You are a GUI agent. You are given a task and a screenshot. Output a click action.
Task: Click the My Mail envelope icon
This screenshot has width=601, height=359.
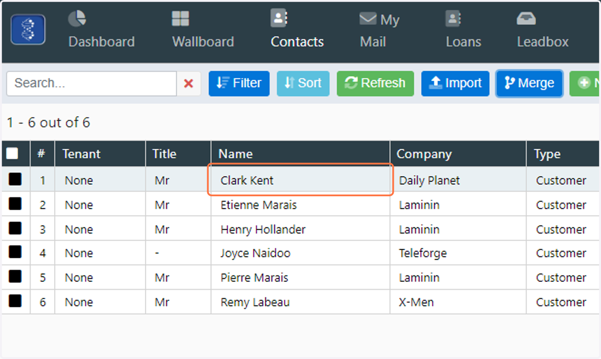coord(368,19)
